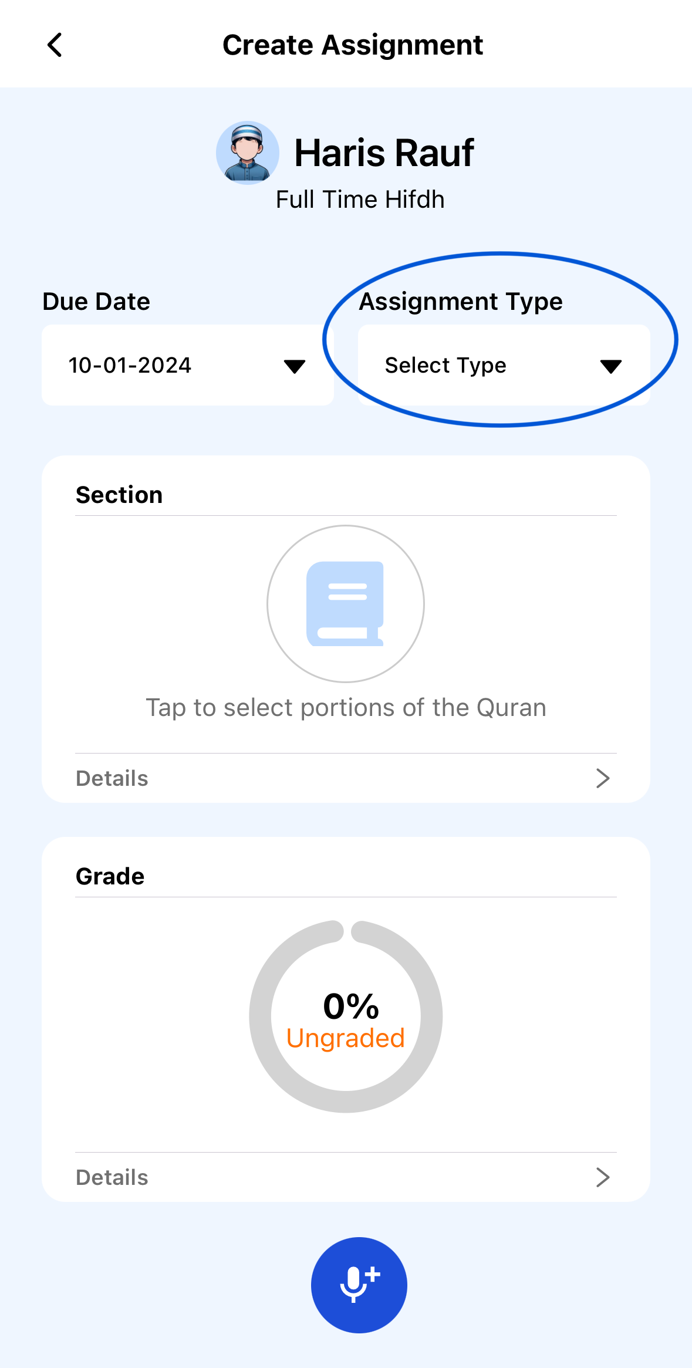The height and width of the screenshot is (1368, 692).
Task: Tap 'Tap to select portions of the Quran'
Action: (x=346, y=707)
